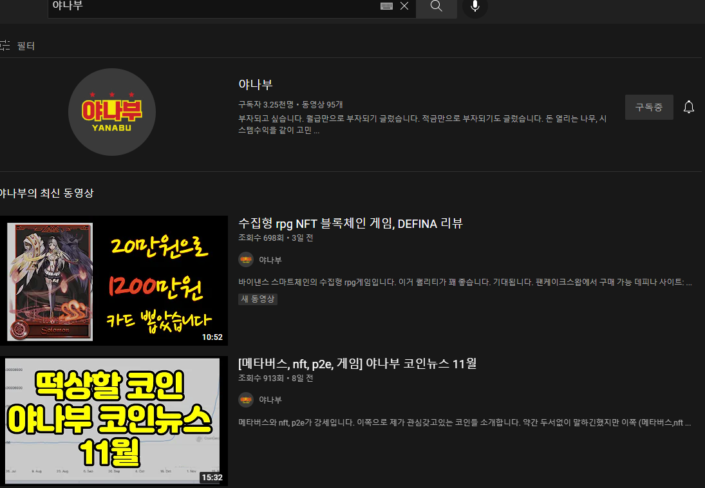Click the 조회수 913회 • 8일 전 metadata
The width and height of the screenshot is (705, 488).
tap(276, 379)
